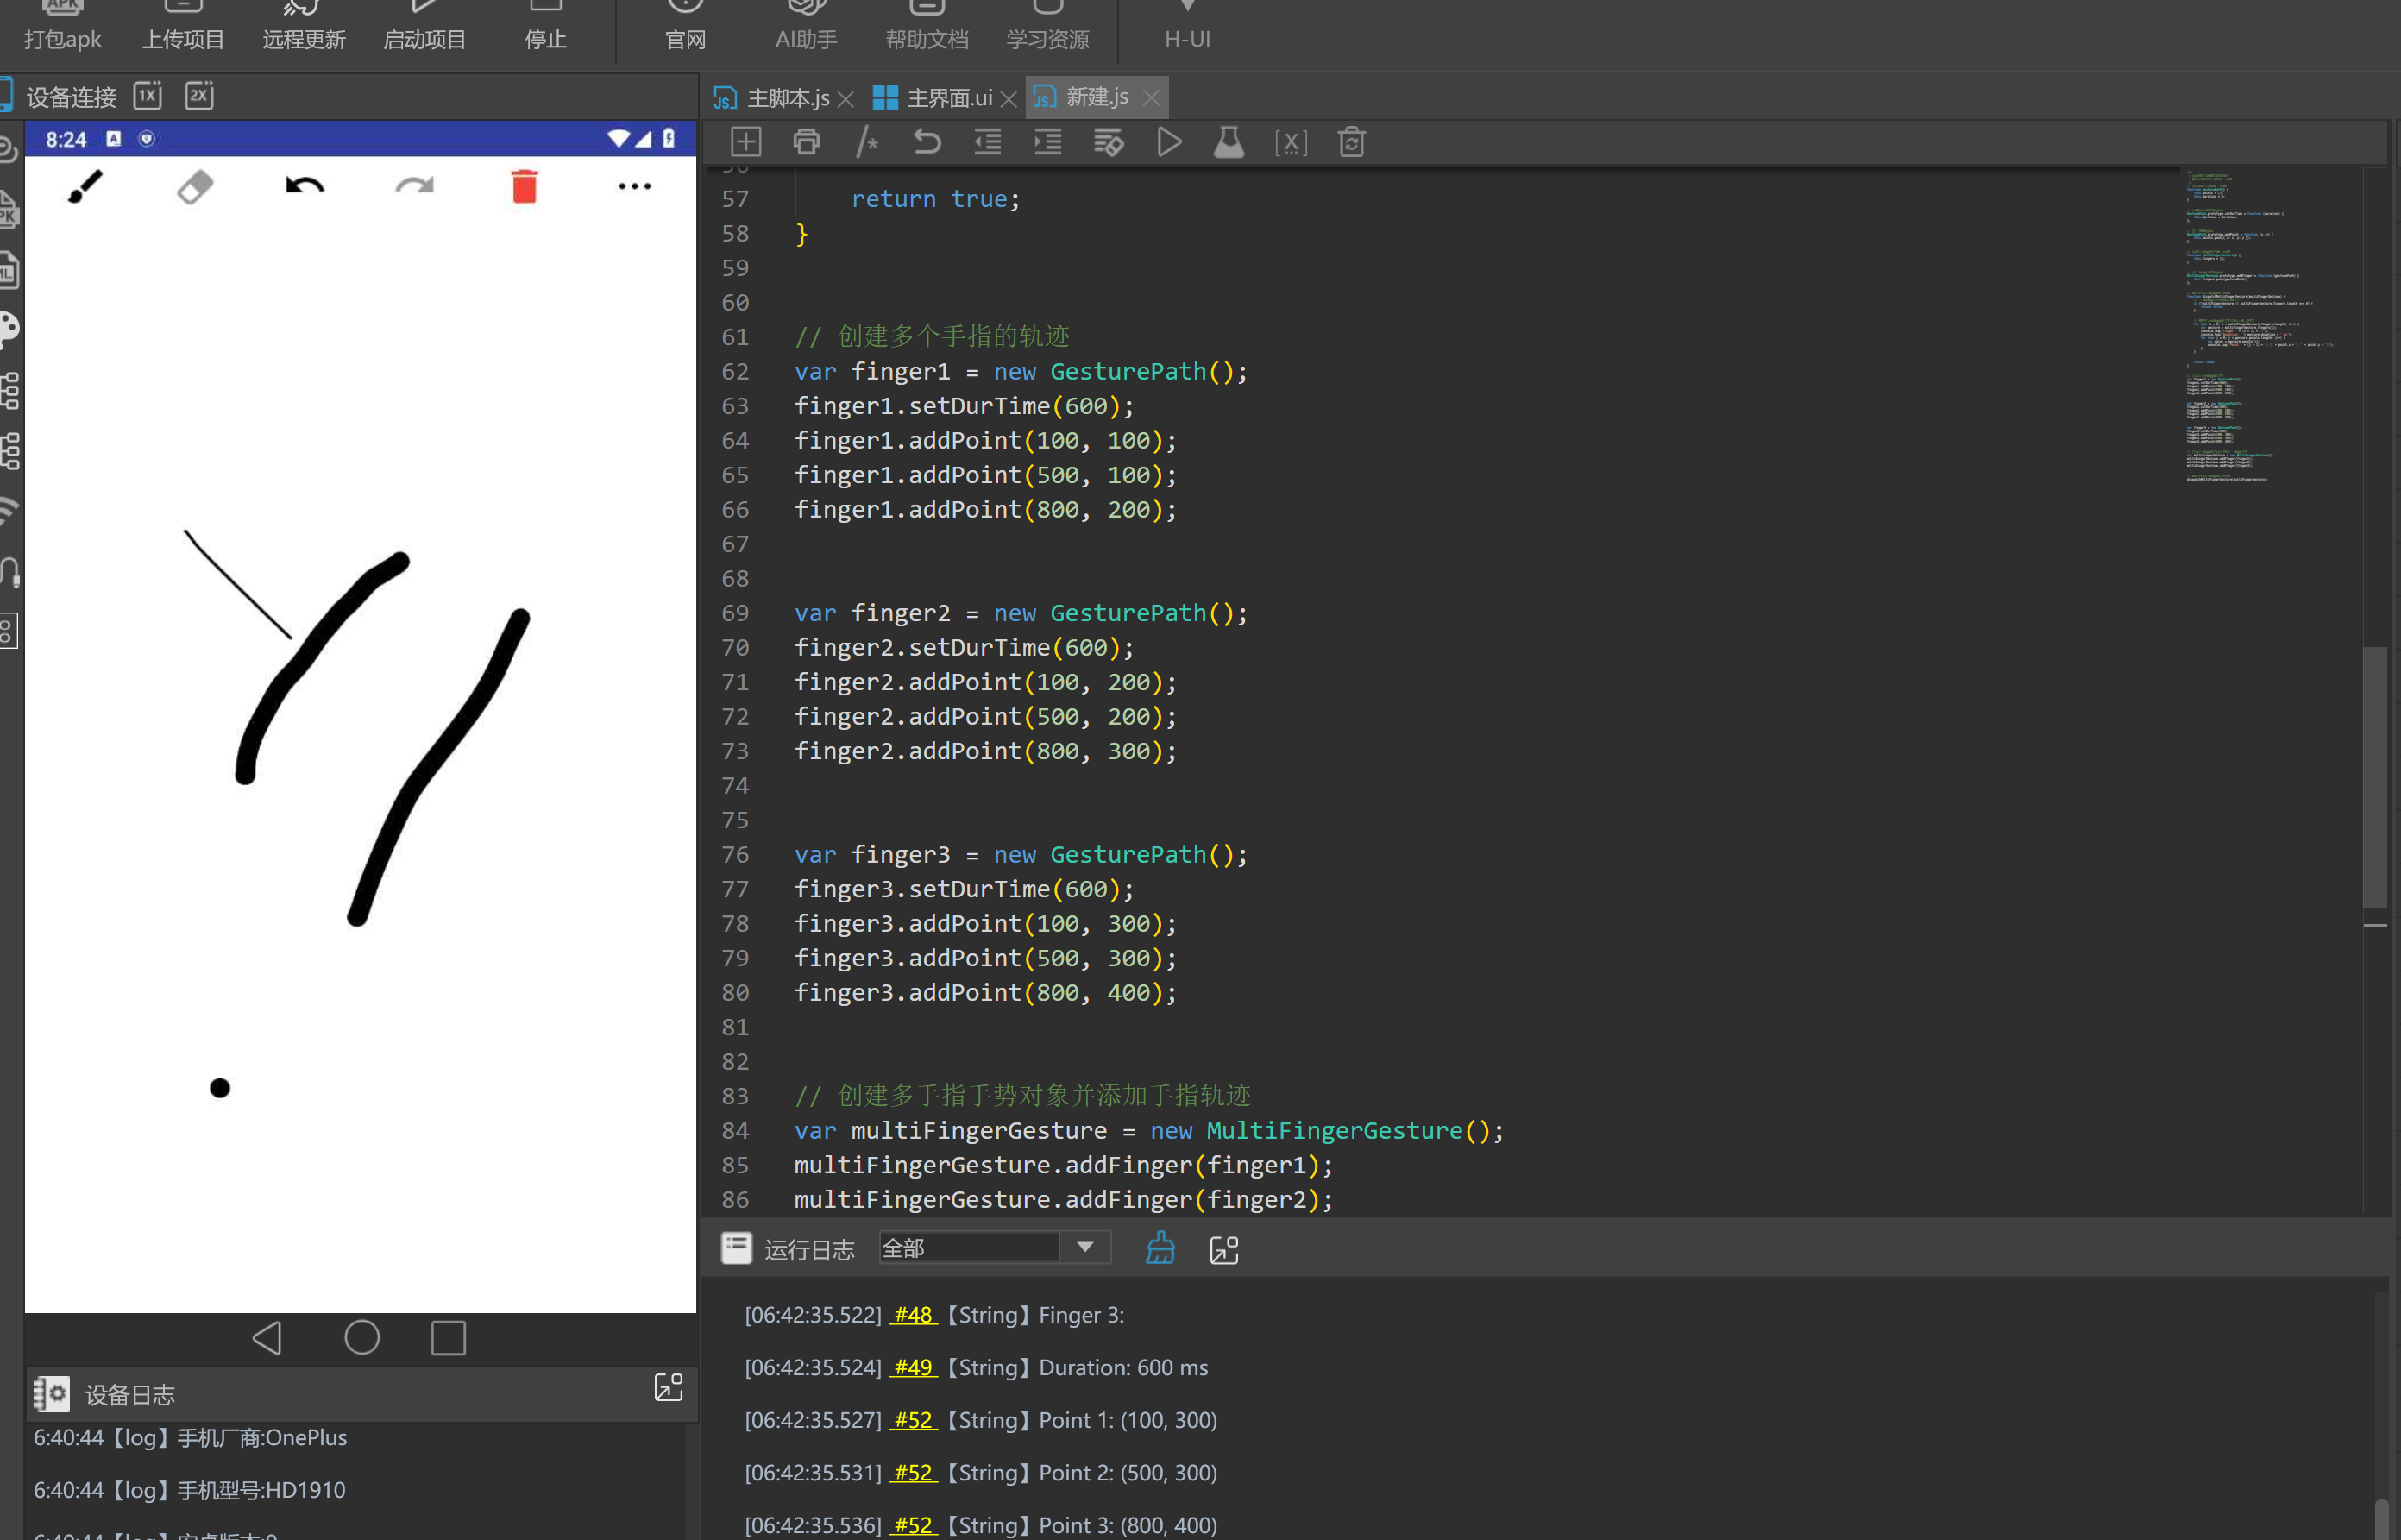Click code line 62 declaring finger1
The image size is (2401, 1540).
point(1021,372)
